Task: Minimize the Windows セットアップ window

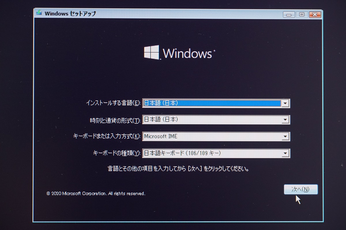Action: click(x=289, y=14)
